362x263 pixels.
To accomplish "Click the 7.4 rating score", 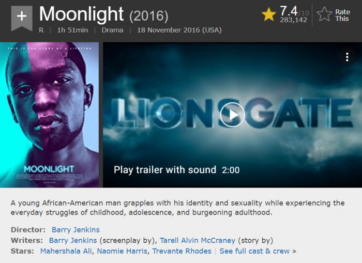I will pyautogui.click(x=289, y=10).
